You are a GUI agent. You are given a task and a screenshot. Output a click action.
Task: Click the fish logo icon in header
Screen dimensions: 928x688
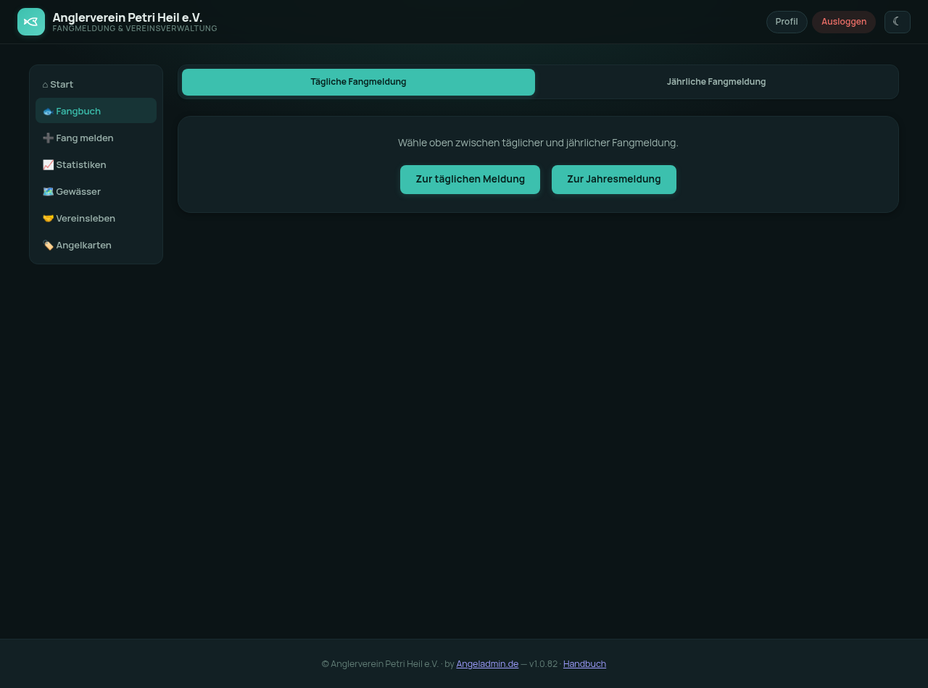tap(31, 22)
